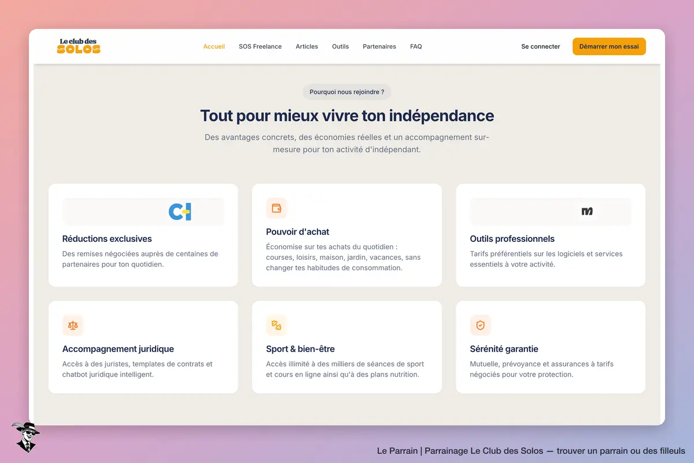
Task: Click the Le club des Solos logo
Action: [79, 46]
